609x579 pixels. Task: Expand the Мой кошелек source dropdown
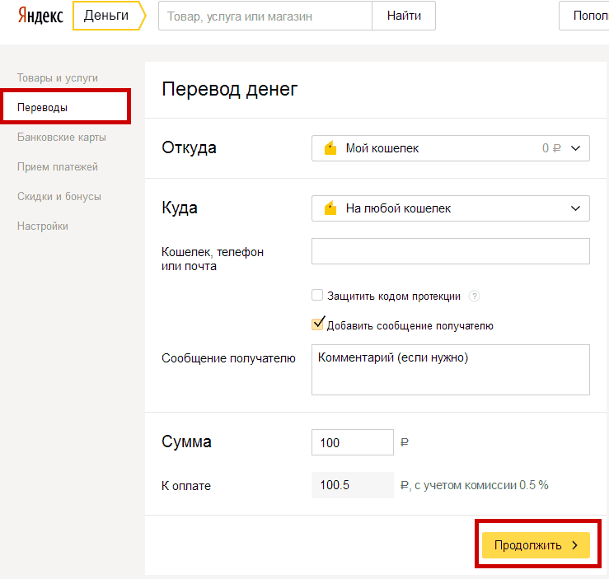451,148
